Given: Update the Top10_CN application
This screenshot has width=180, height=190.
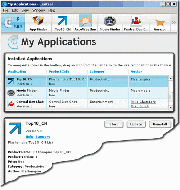Looking at the screenshot, I should click(136, 124).
